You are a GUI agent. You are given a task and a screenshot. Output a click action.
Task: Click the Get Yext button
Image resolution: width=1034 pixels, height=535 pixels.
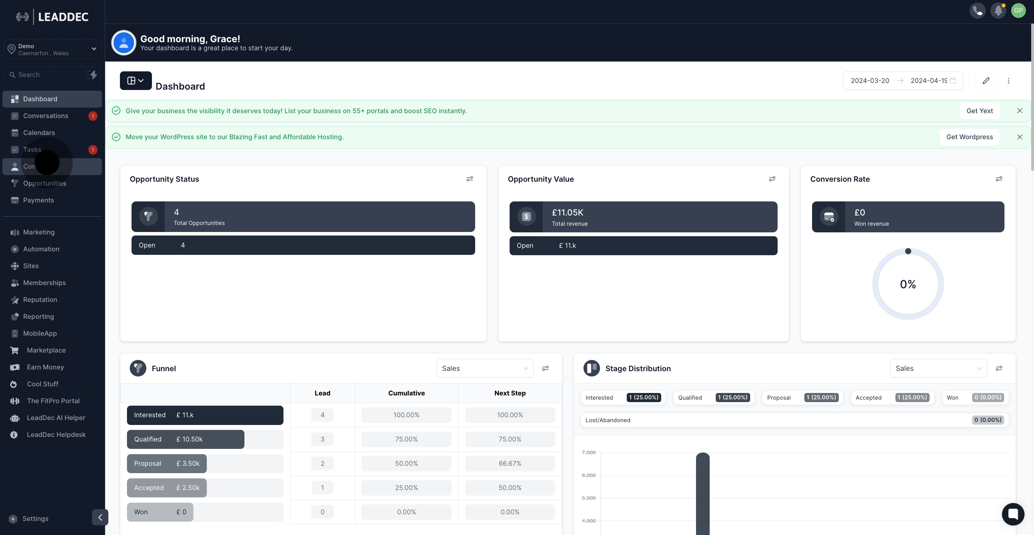click(x=979, y=111)
